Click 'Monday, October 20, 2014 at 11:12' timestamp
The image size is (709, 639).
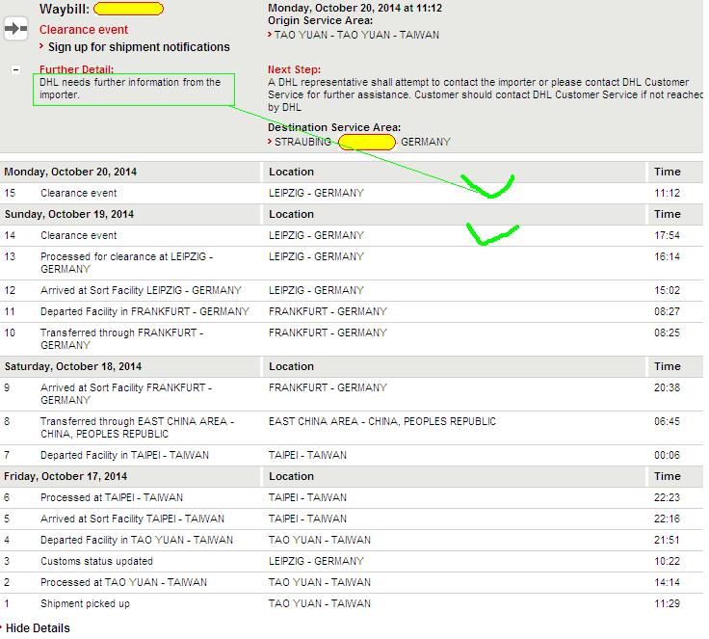(354, 8)
